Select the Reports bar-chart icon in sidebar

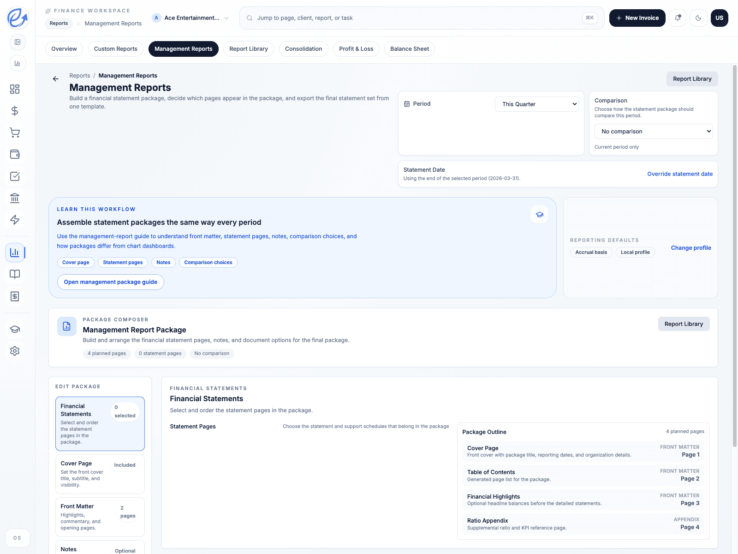[15, 253]
